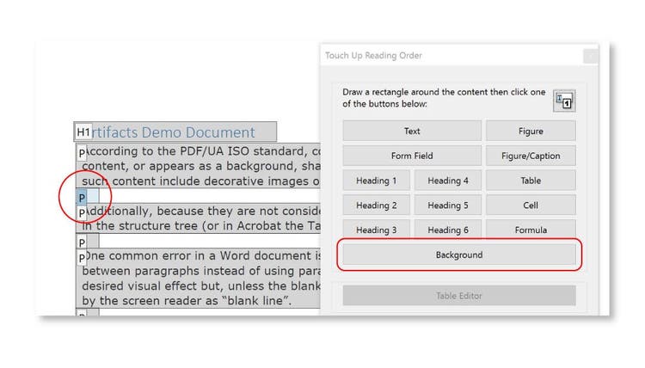Click the Cell button
The height and width of the screenshot is (368, 645).
(531, 205)
